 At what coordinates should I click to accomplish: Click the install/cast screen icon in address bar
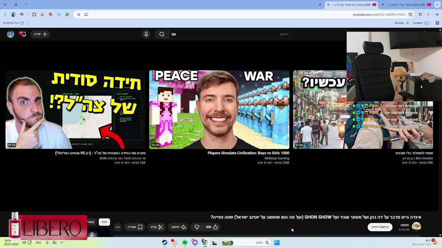(86, 14)
